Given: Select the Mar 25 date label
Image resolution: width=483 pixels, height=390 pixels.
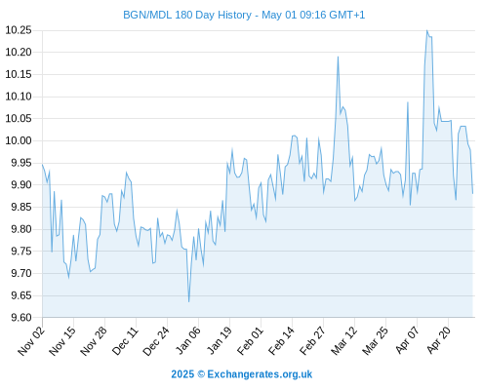Looking at the screenshot, I should click(375, 341).
